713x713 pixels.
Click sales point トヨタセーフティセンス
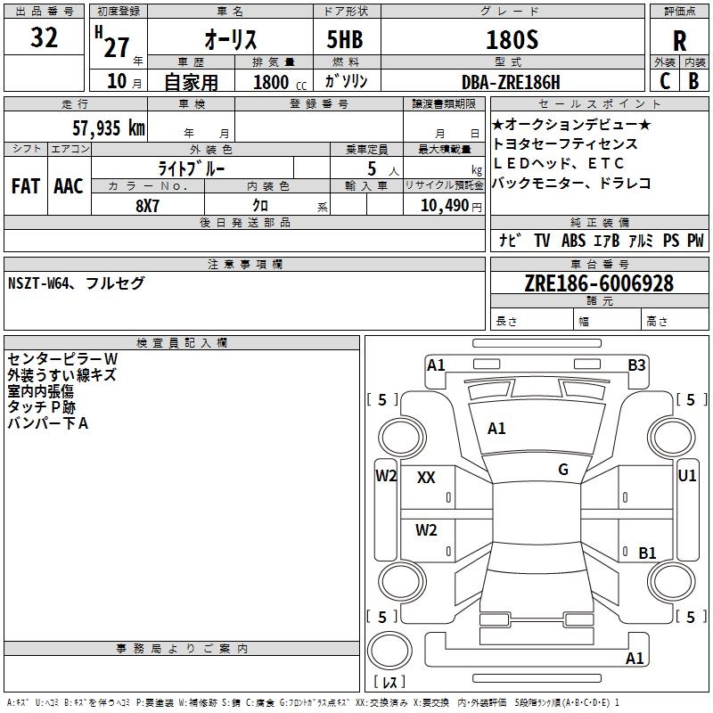coord(565,143)
